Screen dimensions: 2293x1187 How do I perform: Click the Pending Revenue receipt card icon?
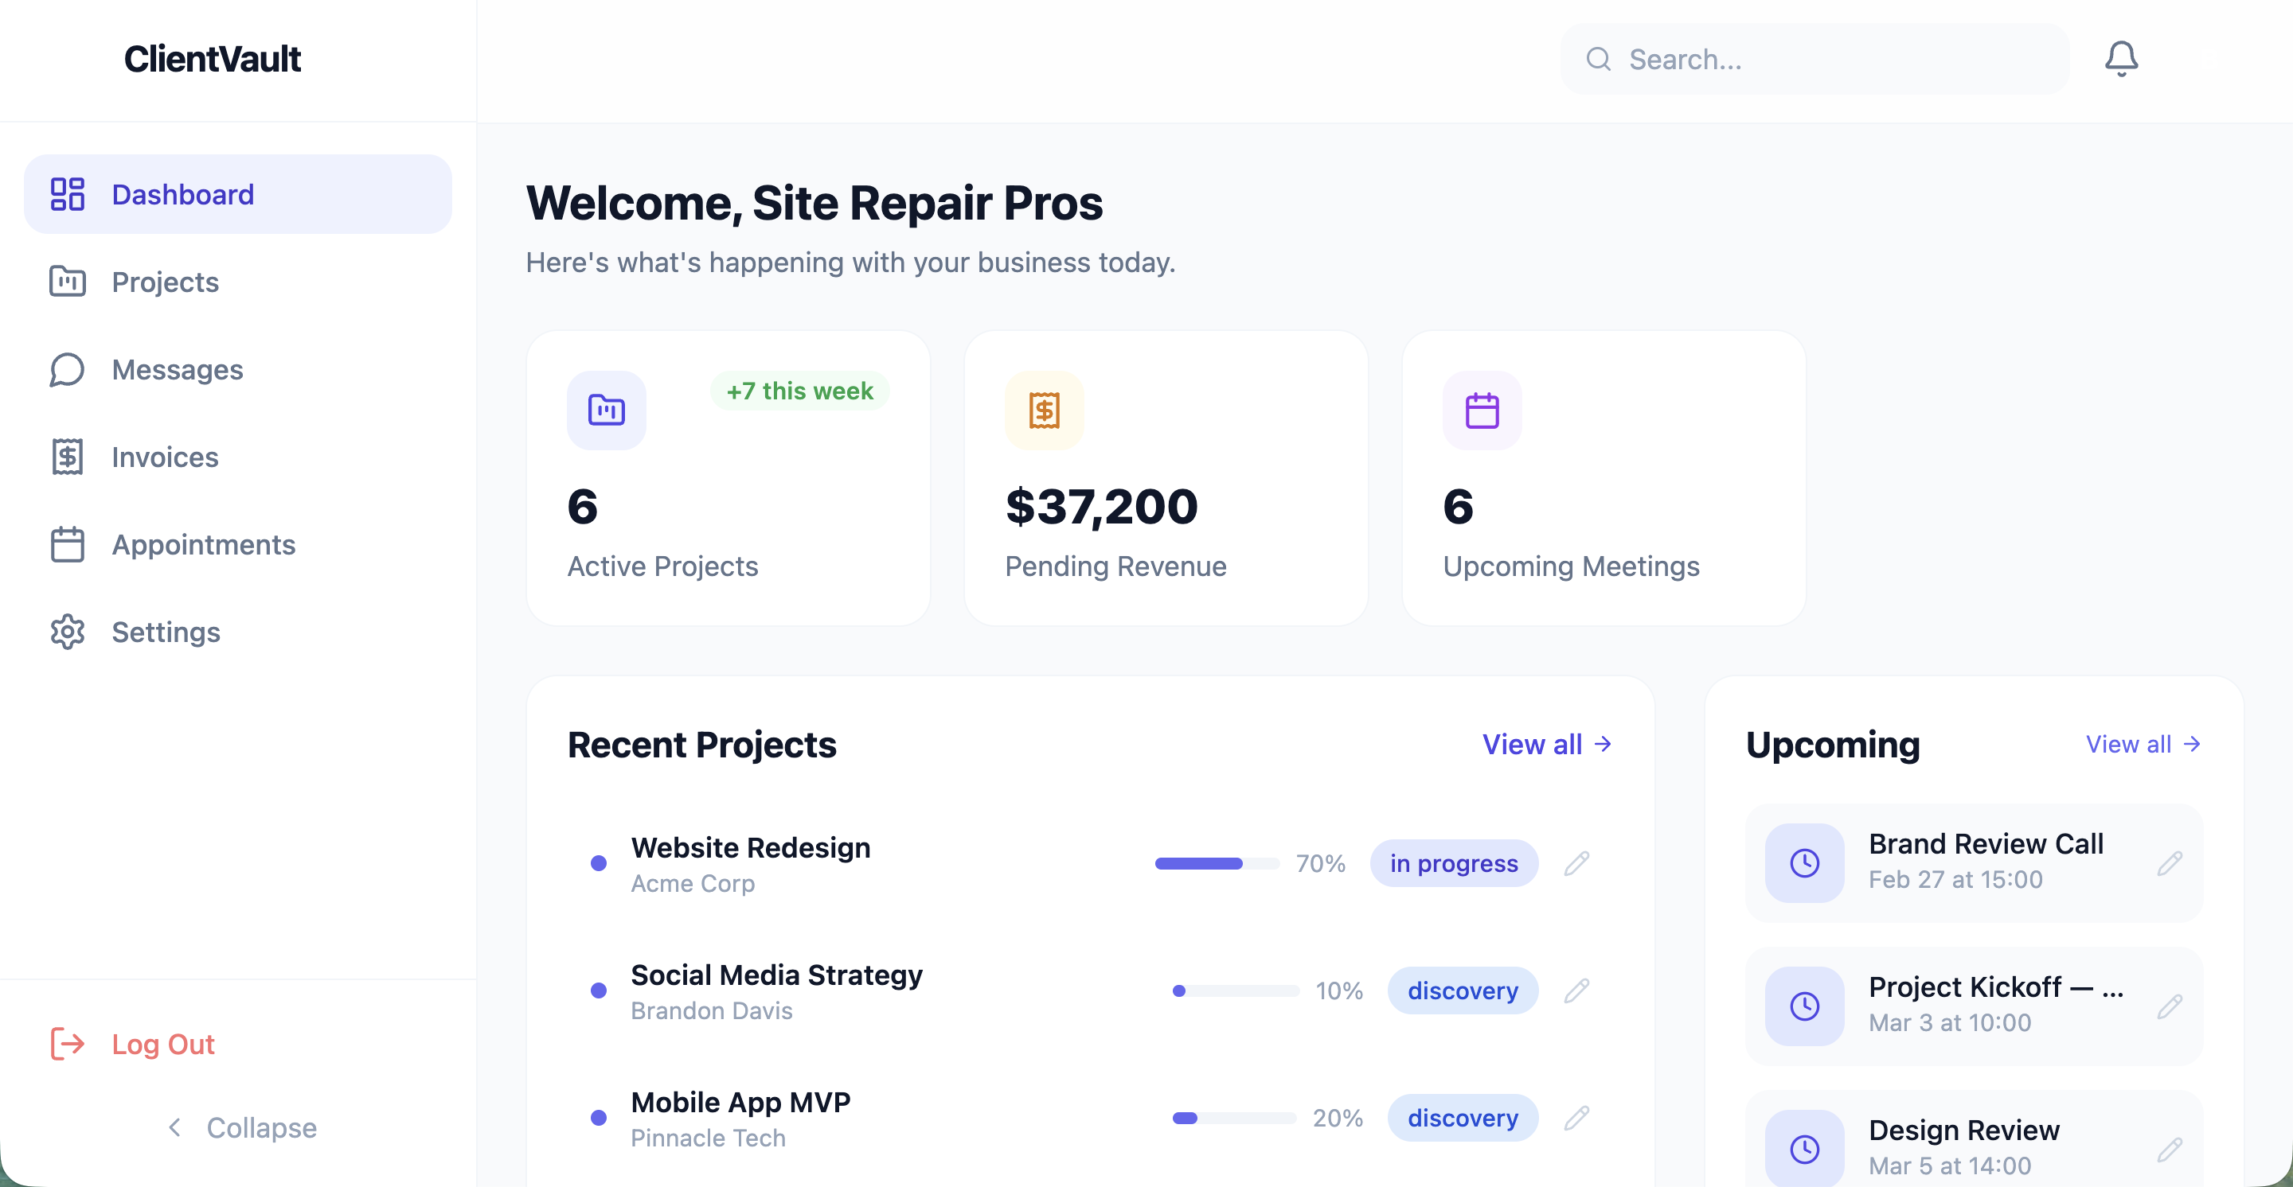click(x=1044, y=410)
